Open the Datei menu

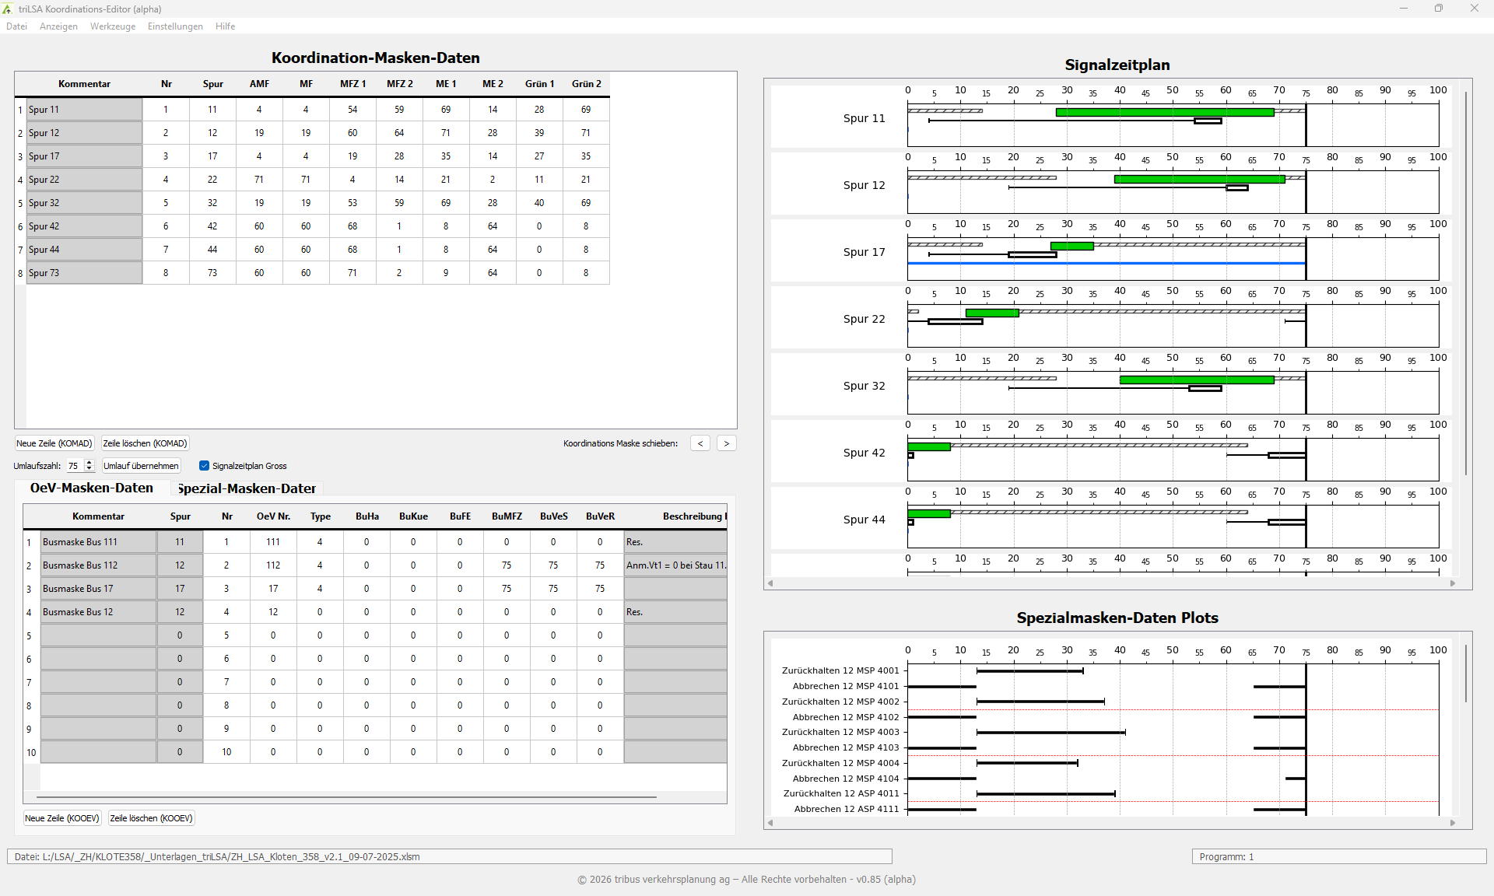click(16, 26)
